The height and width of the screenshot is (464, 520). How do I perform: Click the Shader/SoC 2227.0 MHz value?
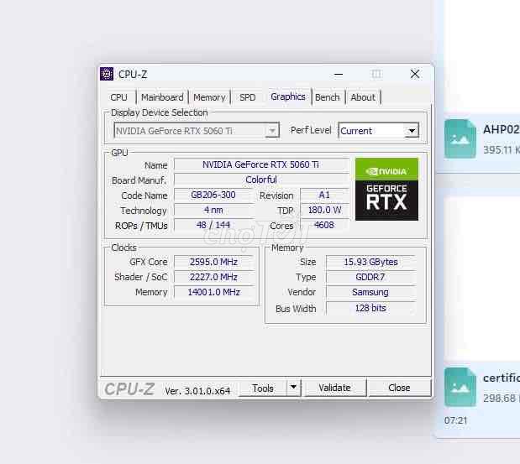point(214,277)
